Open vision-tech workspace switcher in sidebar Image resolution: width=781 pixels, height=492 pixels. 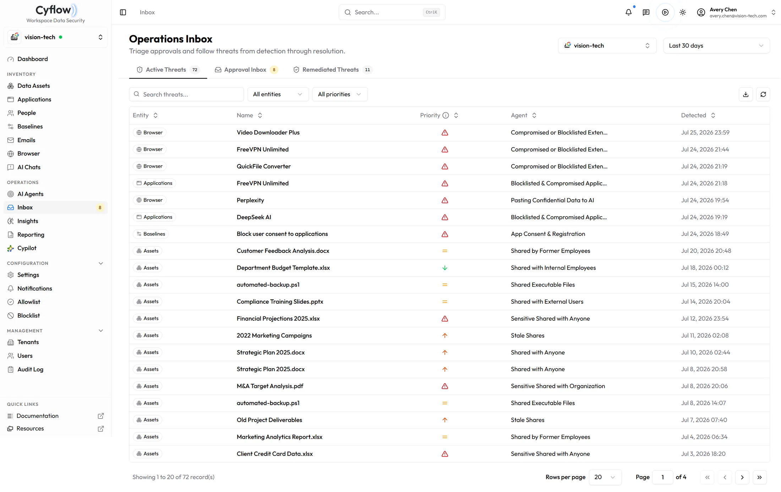tap(56, 37)
